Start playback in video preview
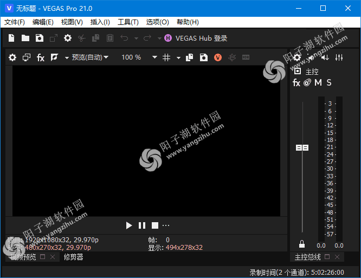Image resolution: width=361 pixels, height=278 pixels. (129, 225)
